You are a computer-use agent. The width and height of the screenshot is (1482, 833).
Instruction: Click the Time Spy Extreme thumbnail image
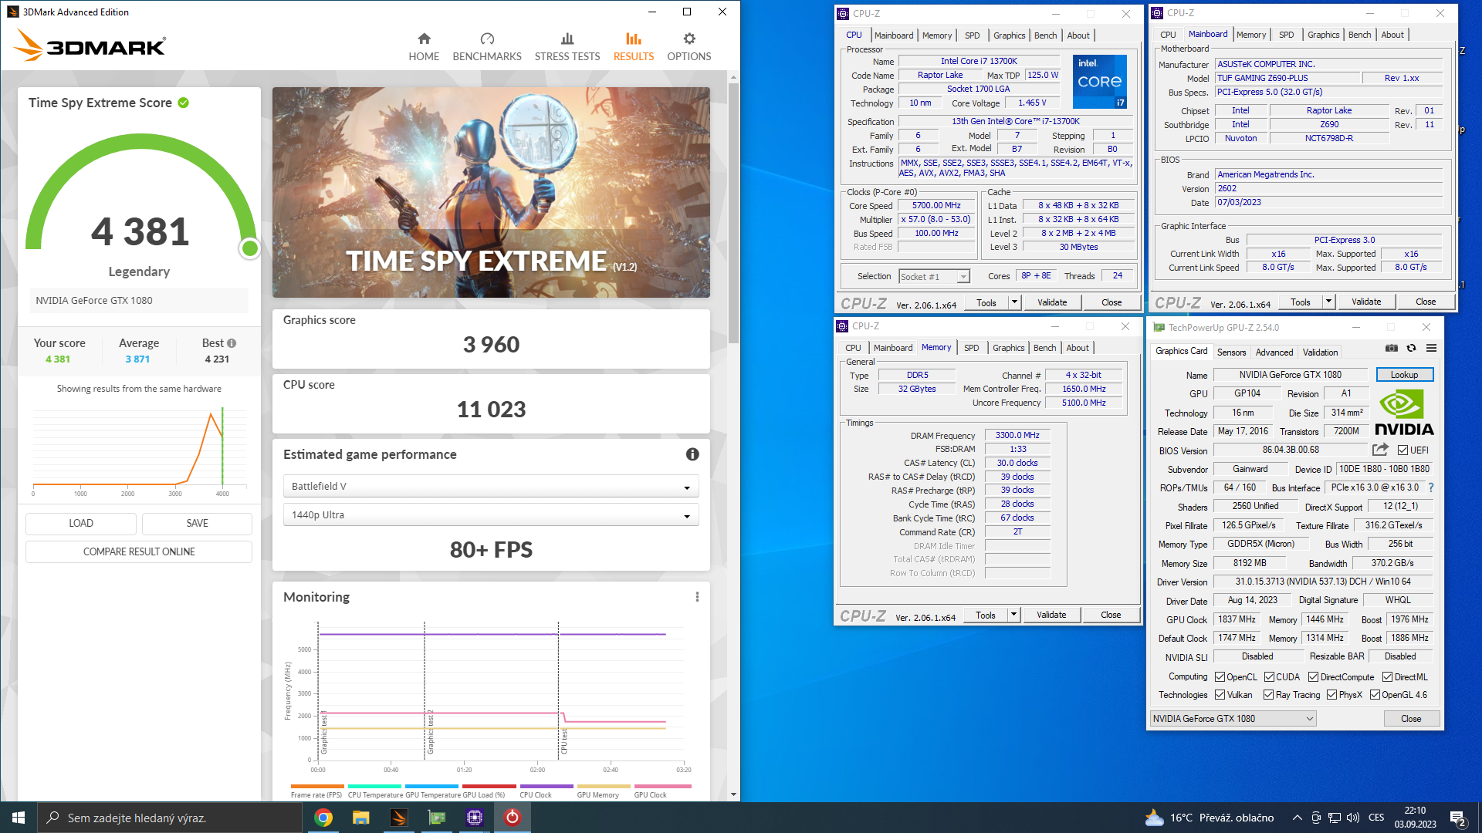click(491, 192)
